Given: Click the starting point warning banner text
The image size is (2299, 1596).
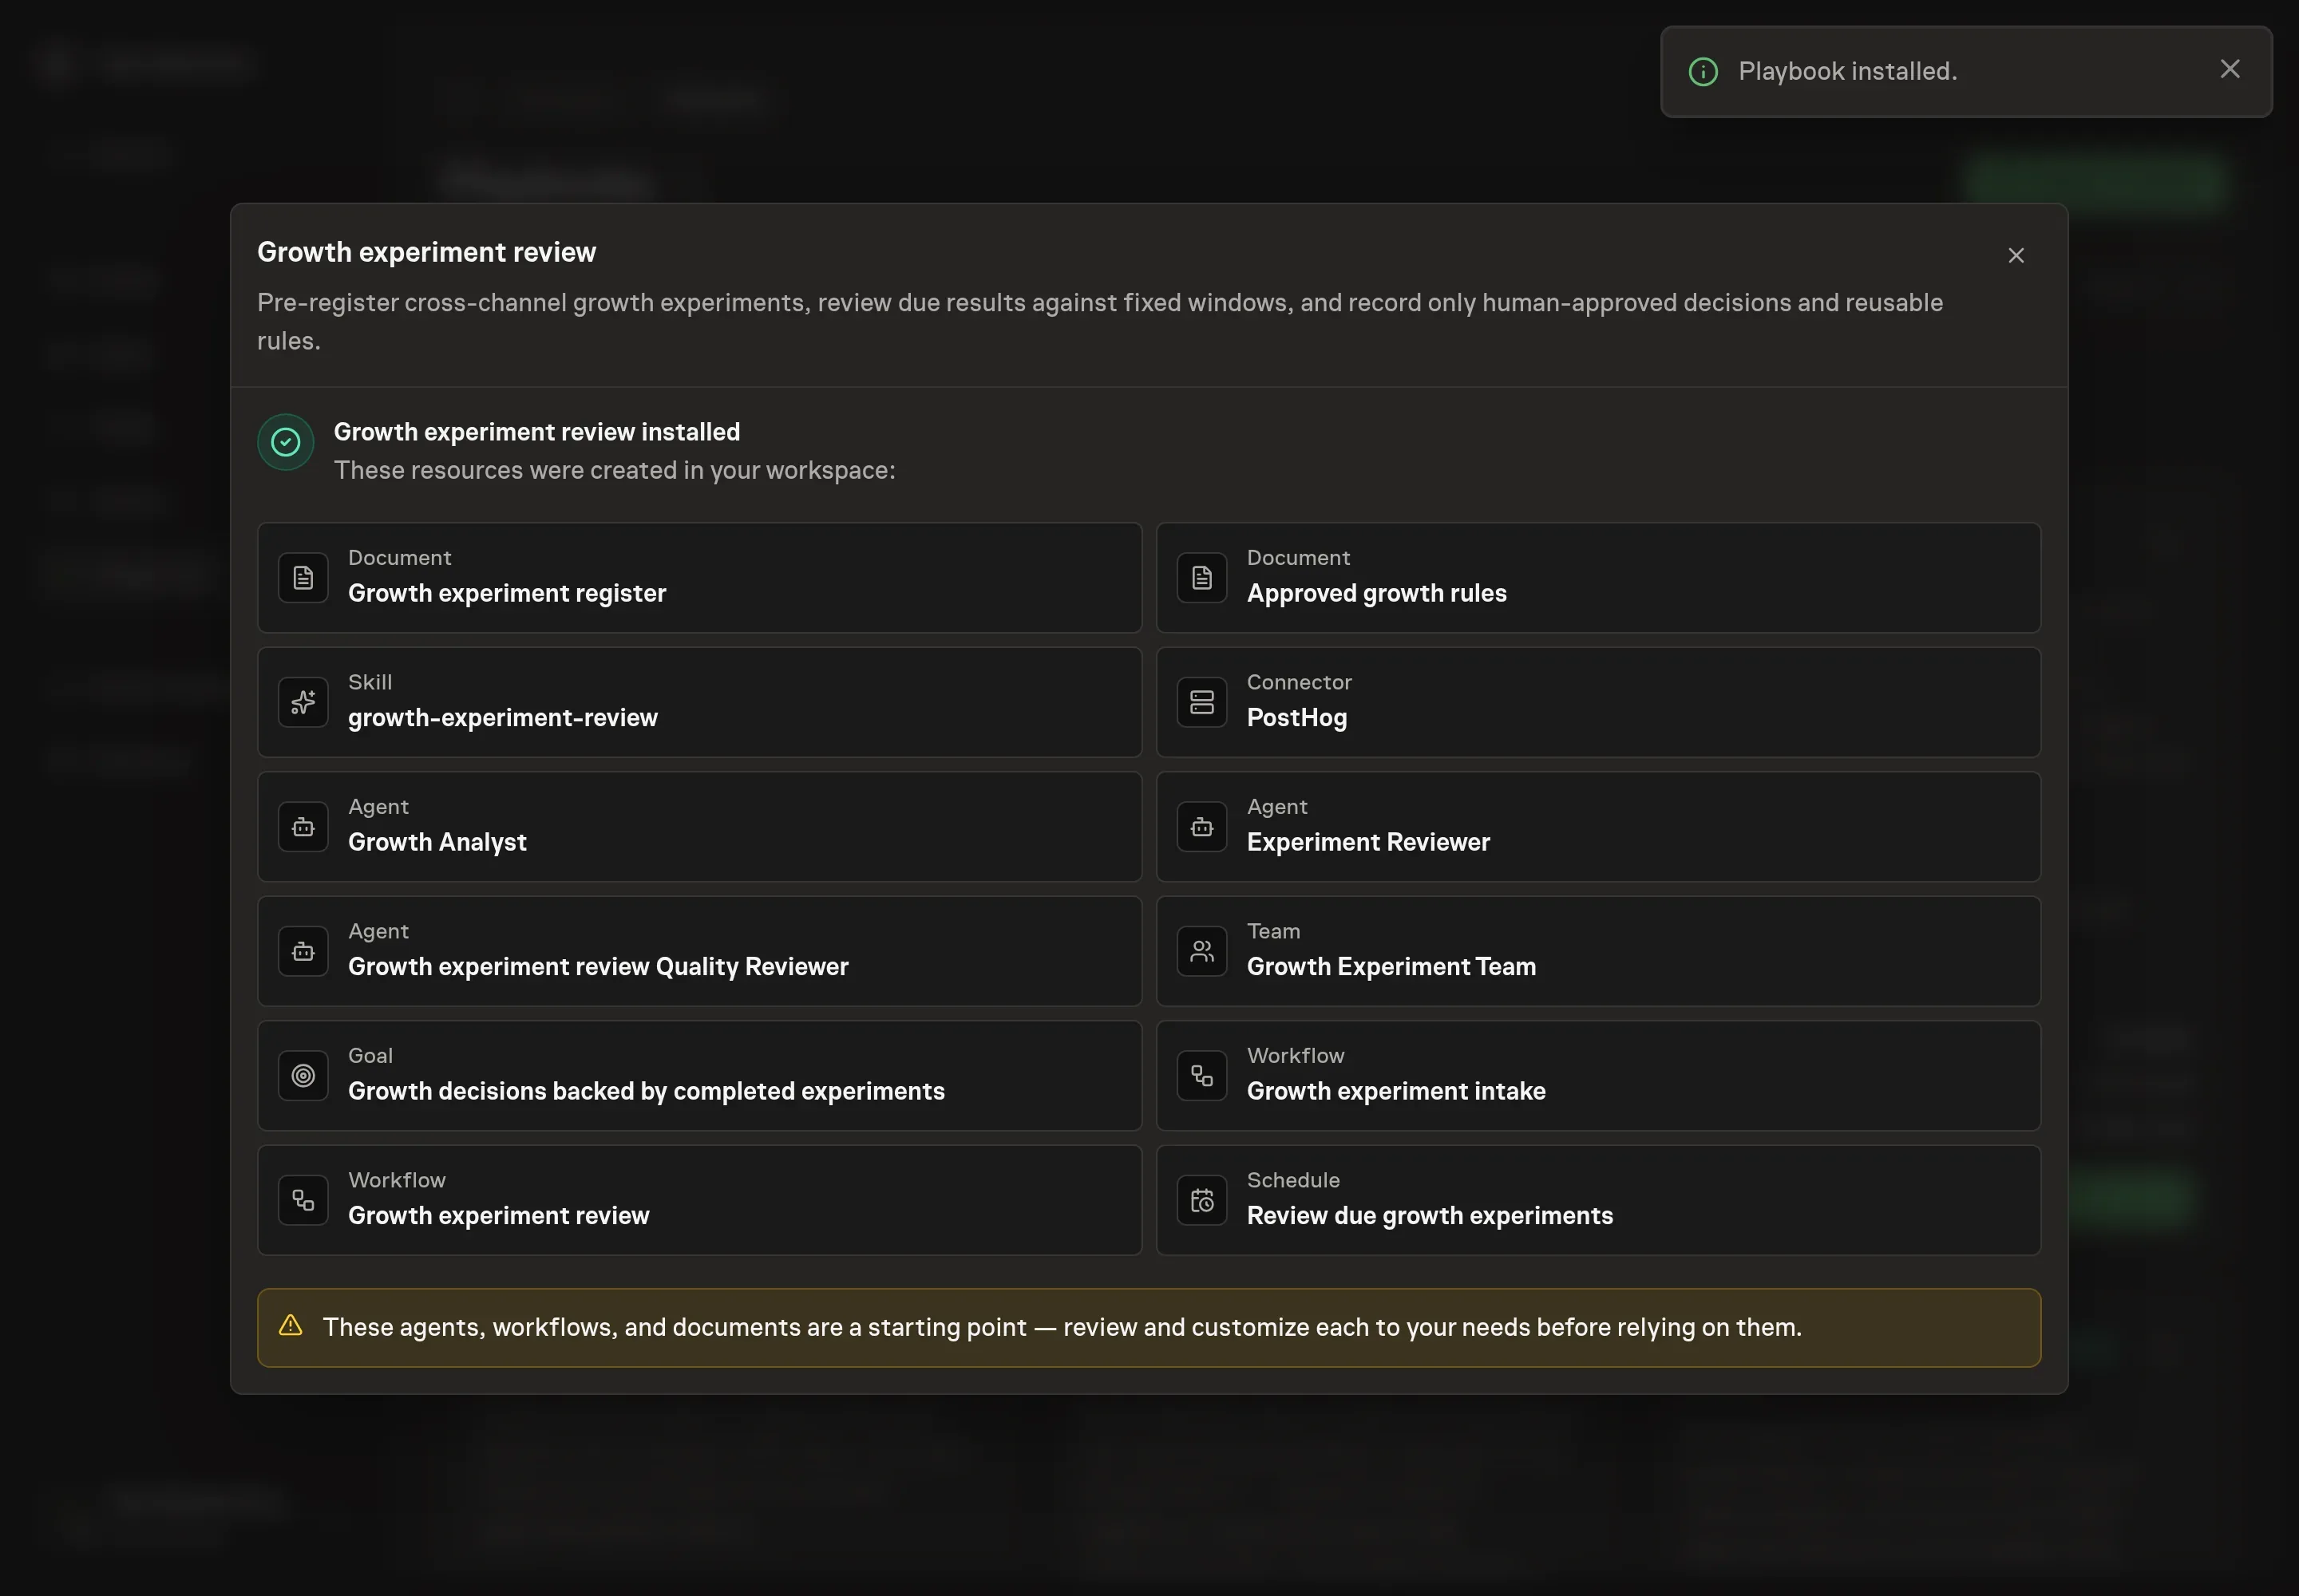Looking at the screenshot, I should pos(1062,1328).
